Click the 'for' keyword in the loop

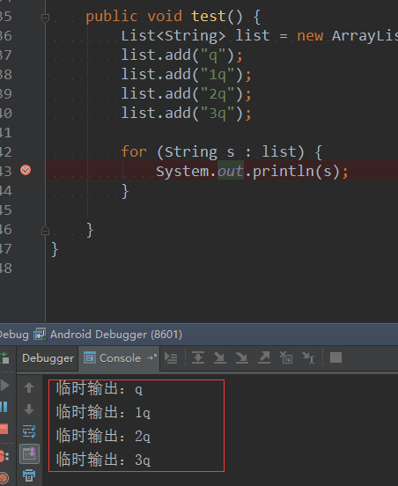(134, 151)
